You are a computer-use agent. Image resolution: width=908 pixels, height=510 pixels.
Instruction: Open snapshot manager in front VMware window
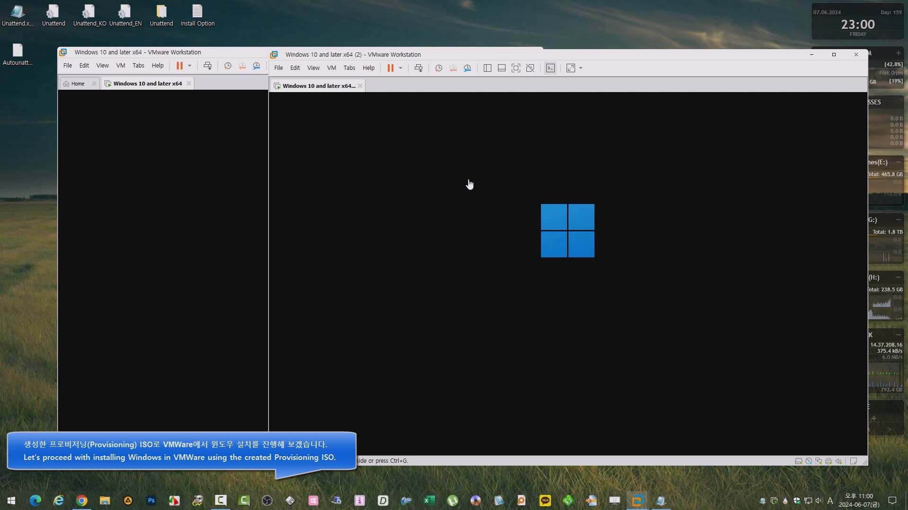click(467, 68)
